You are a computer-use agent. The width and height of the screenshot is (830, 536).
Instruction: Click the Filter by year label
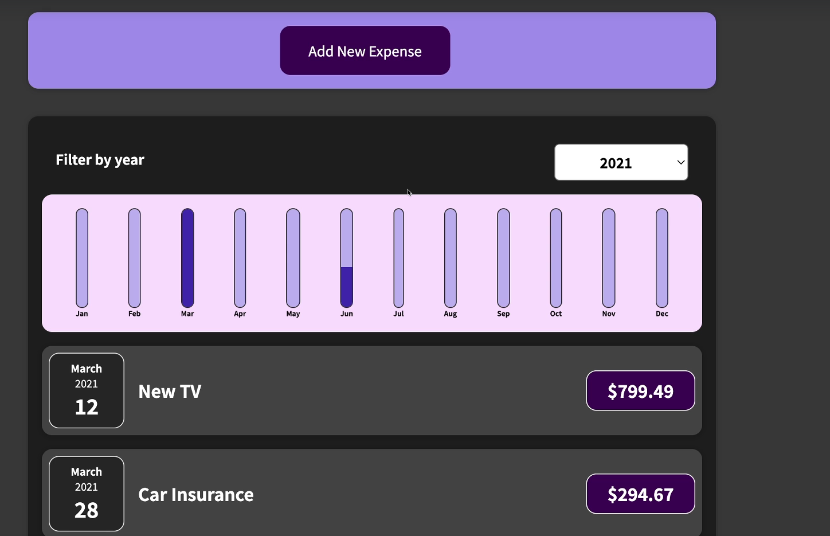[x=100, y=159]
